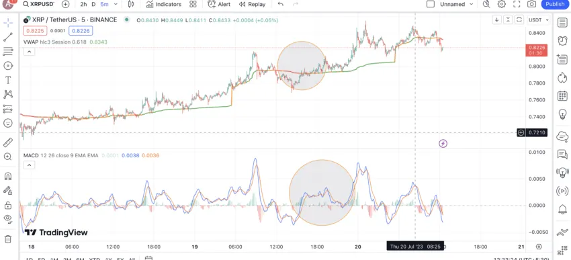This screenshot has height=260, width=571.
Task: Activate the zoom in tool
Action: [8, 157]
